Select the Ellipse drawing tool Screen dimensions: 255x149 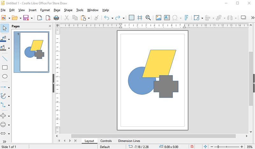[5, 76]
